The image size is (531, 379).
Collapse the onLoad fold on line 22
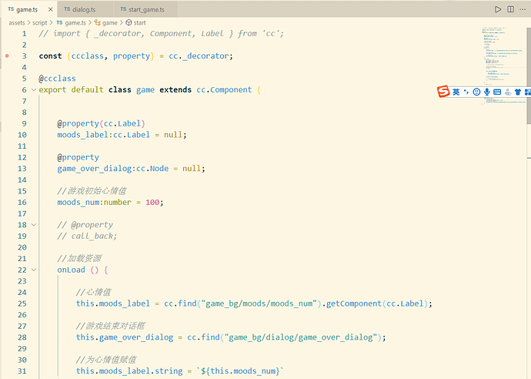34,270
